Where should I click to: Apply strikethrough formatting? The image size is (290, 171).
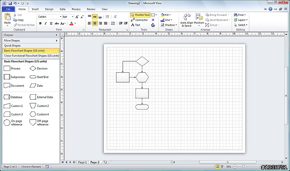pyautogui.click(x=57, y=23)
